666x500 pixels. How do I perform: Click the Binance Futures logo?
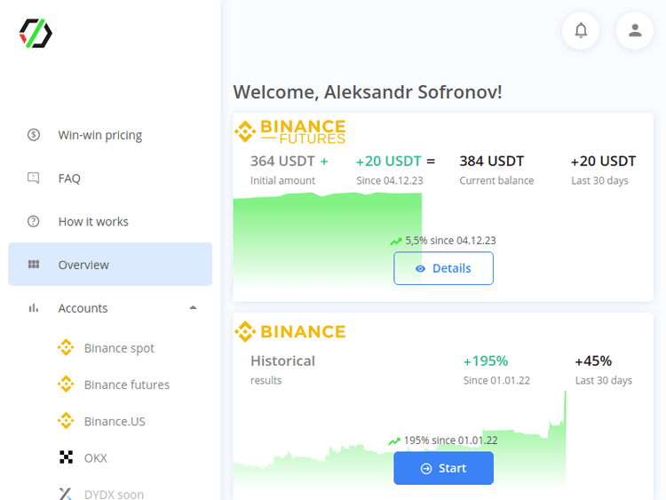click(x=290, y=131)
